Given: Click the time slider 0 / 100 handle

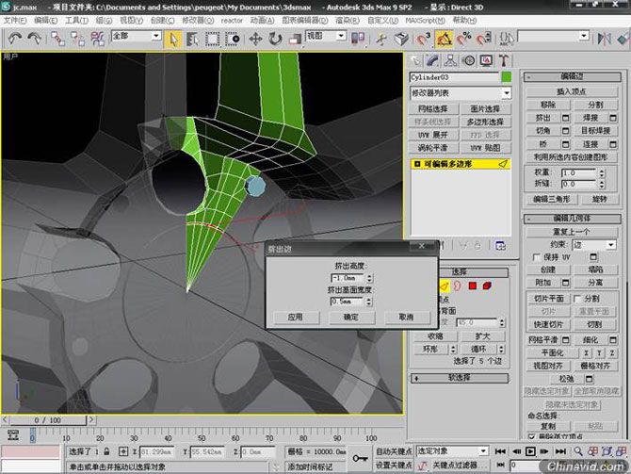Looking at the screenshot, I should click(x=48, y=420).
